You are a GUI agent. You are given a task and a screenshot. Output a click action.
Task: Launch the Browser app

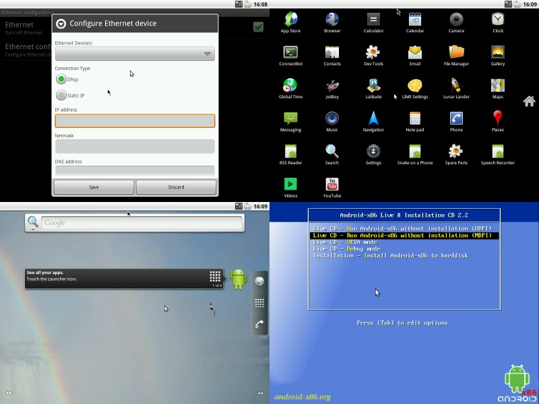point(332,22)
